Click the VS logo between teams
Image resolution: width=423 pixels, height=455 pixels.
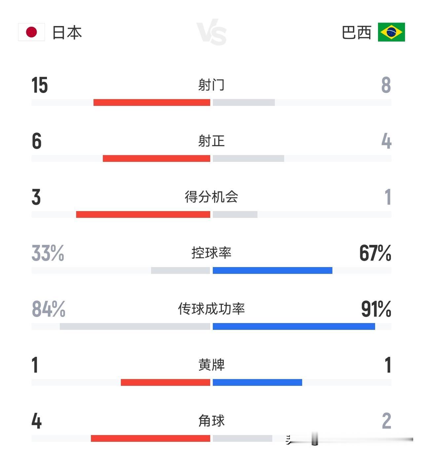211,32
